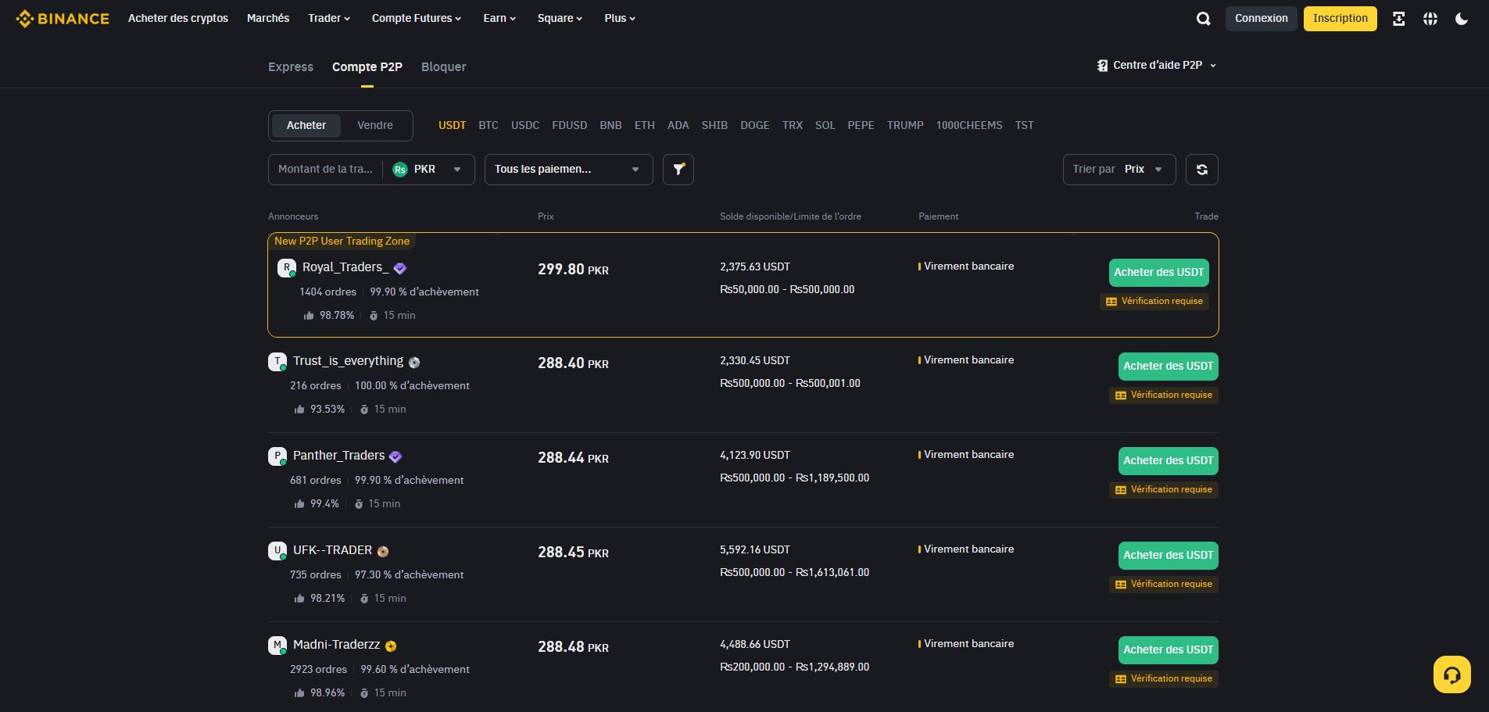Buy USDT from Madni-Traderzz
This screenshot has width=1489, height=712.
tap(1169, 650)
